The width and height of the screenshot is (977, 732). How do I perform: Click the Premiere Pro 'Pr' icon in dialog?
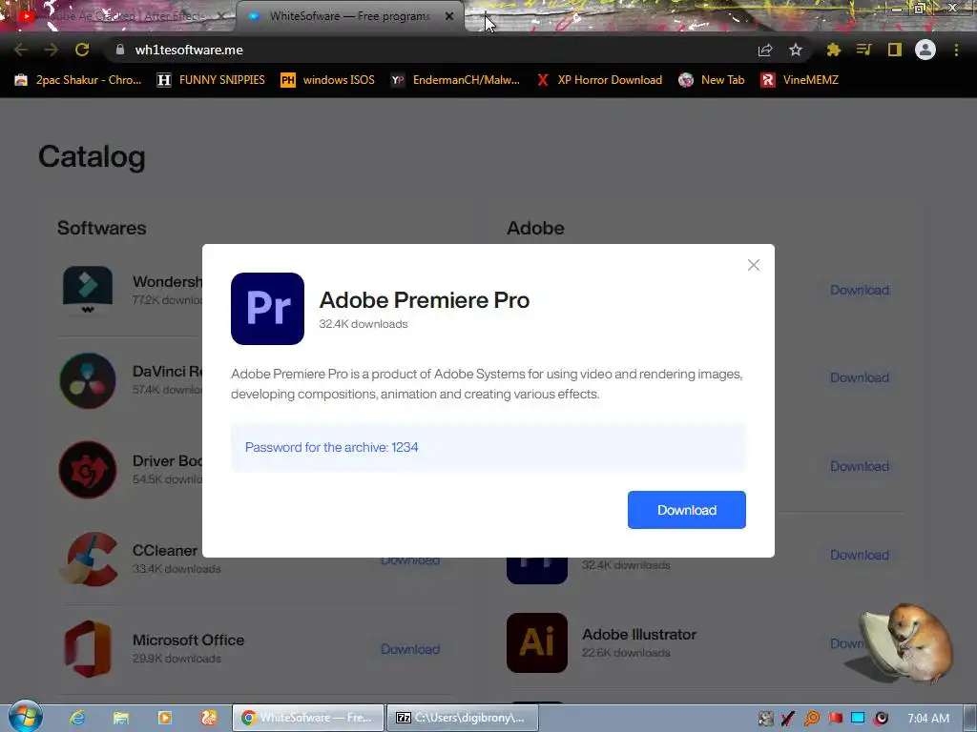(267, 309)
